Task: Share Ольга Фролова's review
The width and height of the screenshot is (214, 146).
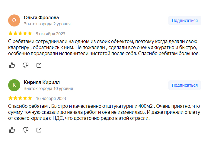Action: coord(39,65)
